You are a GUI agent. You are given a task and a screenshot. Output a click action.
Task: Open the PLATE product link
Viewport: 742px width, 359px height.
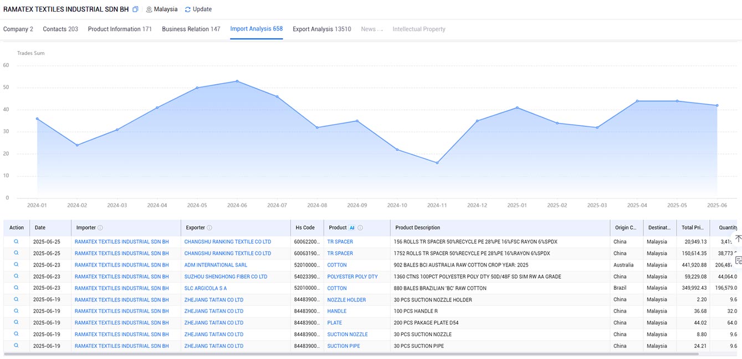(x=335, y=322)
